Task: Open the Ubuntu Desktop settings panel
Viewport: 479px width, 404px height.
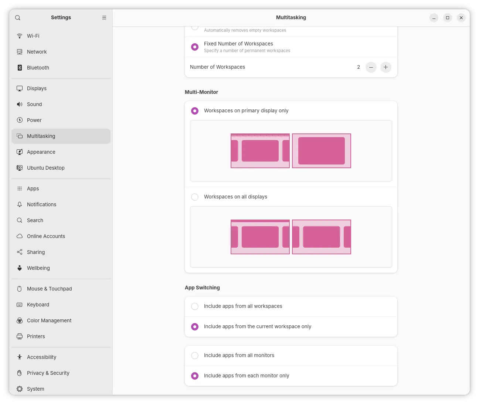Action: pos(45,168)
